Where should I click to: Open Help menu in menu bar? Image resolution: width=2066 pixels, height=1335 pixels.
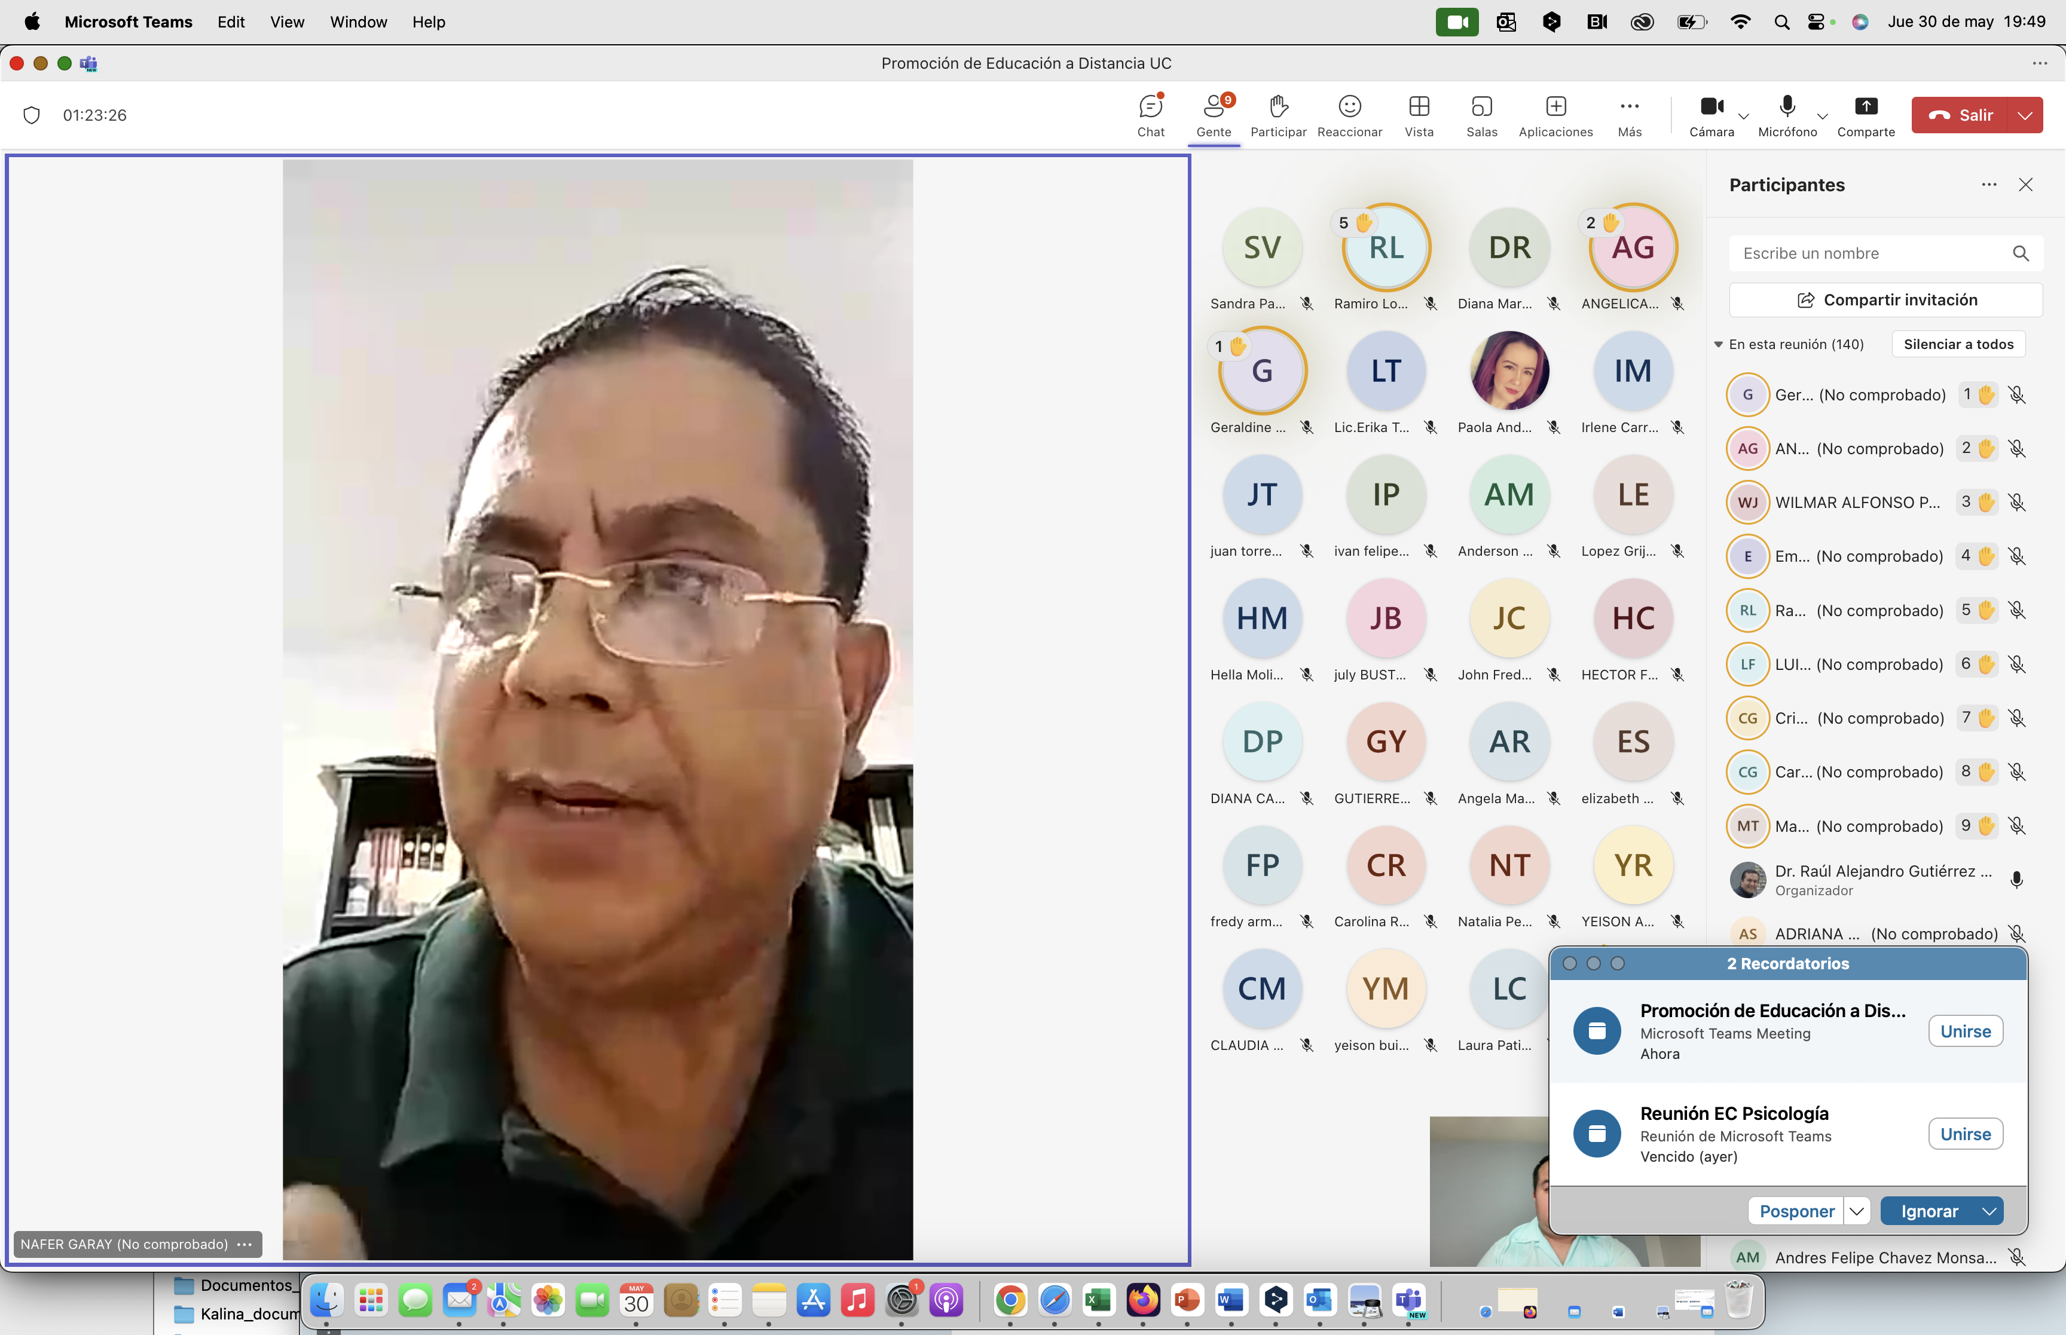click(x=428, y=22)
